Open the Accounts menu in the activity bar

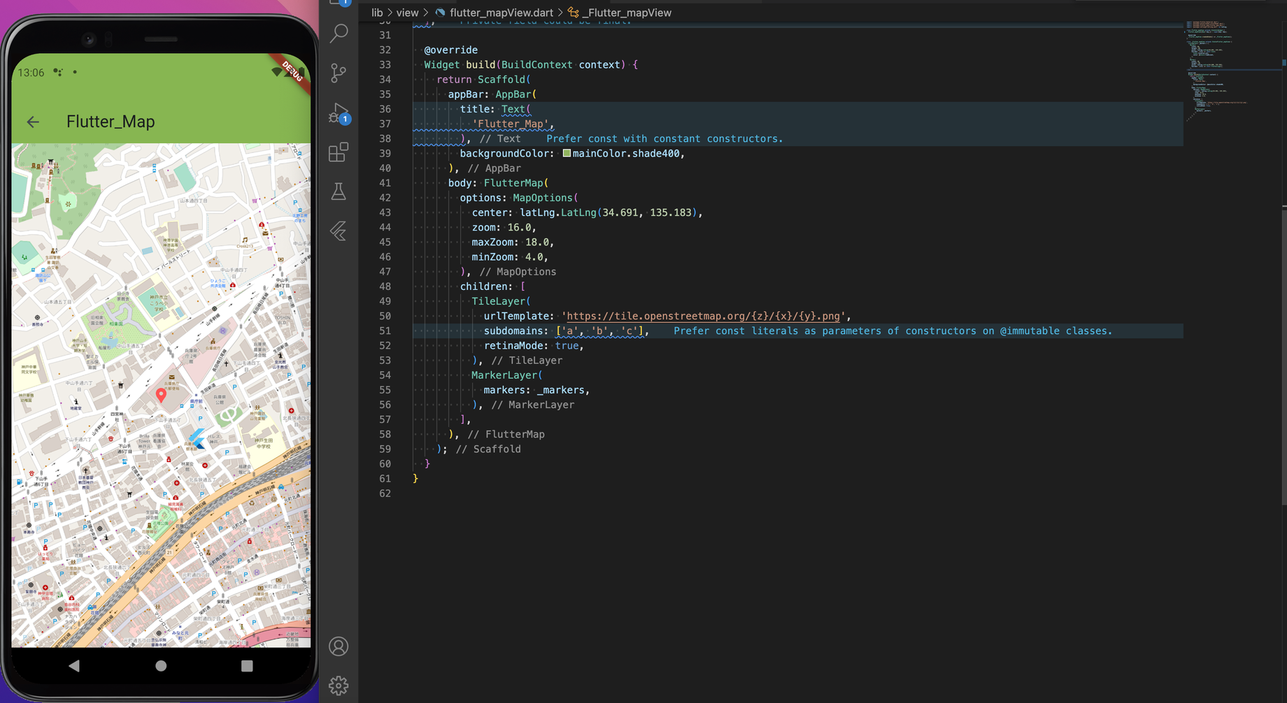(339, 646)
